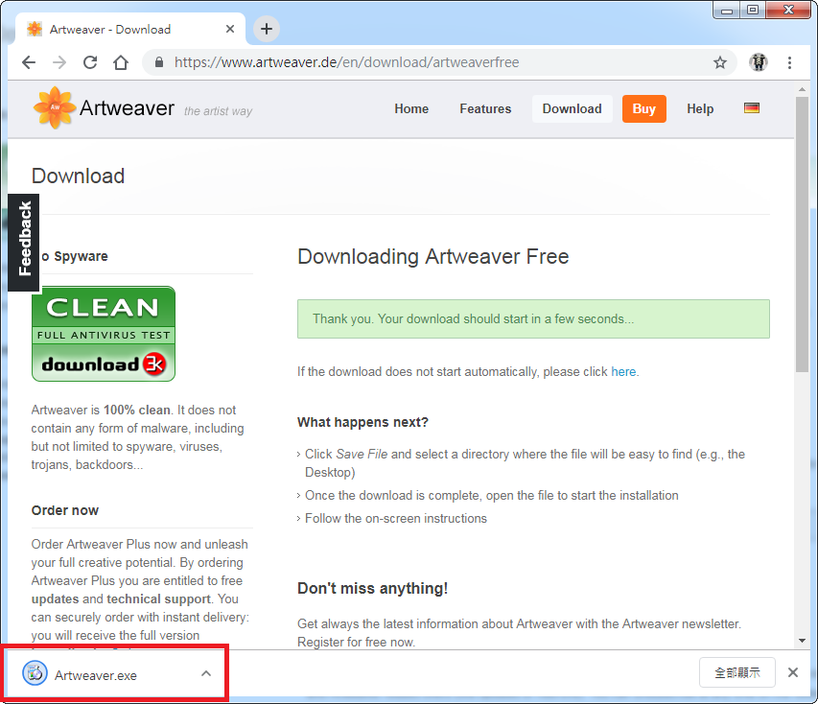The image size is (818, 704).
Task: Click the browser forward arrow
Action: [59, 62]
